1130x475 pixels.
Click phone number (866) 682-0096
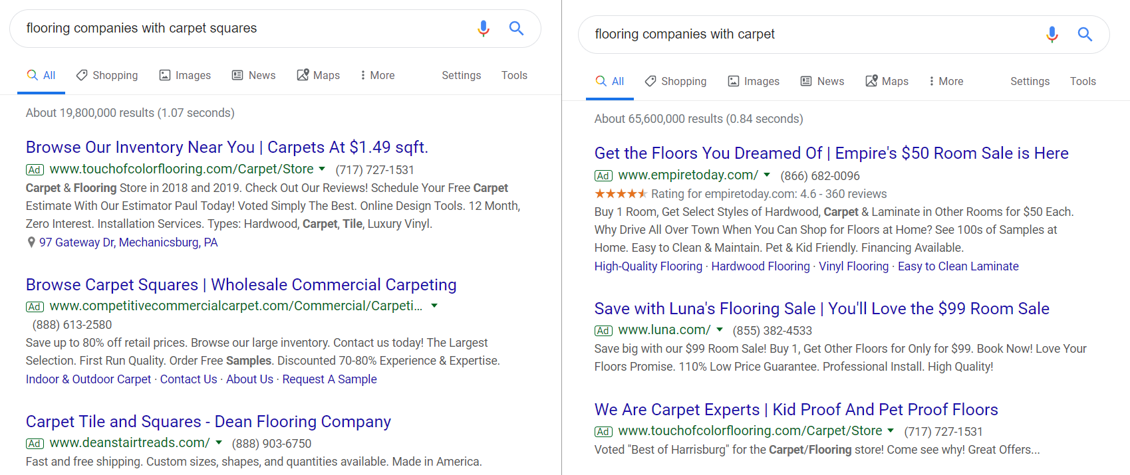pos(820,176)
